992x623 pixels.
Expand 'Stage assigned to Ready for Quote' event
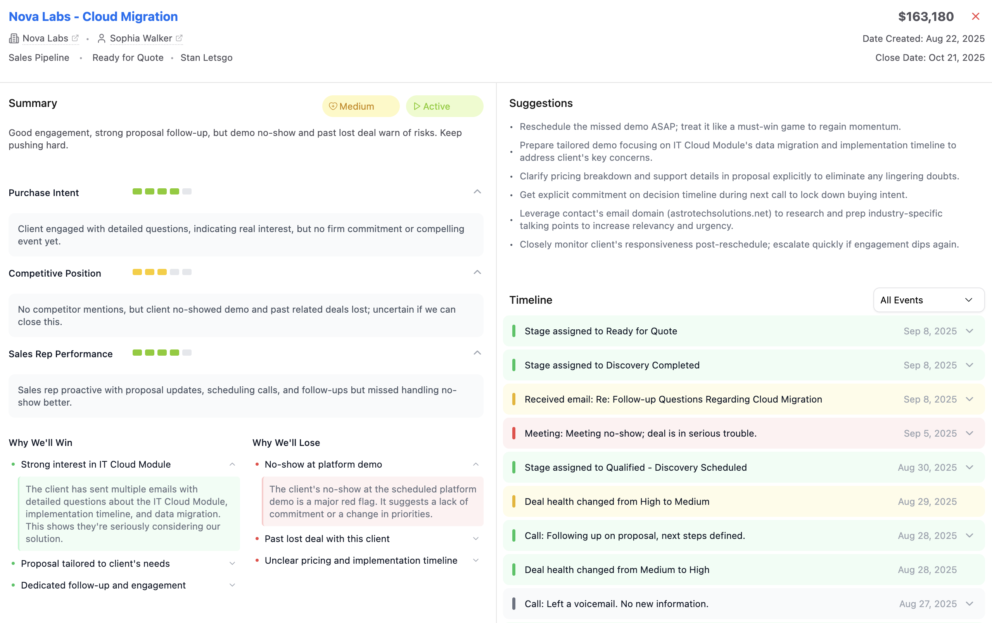970,331
